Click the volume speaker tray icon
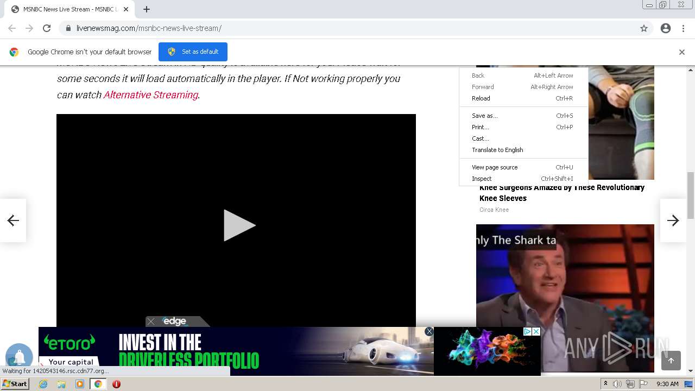 (617, 384)
